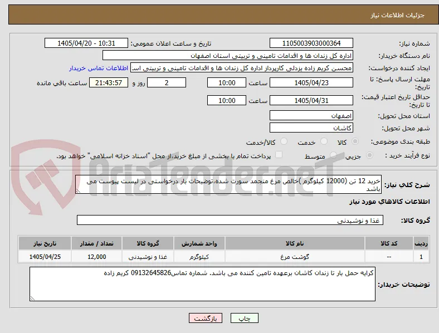Click the 1405/04/25 need date cell
Image resolution: width=439 pixels, height=333 pixels.
[45, 257]
